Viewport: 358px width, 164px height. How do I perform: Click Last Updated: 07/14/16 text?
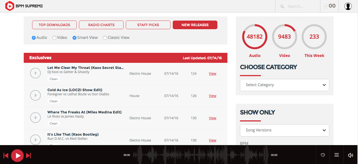[x=202, y=58]
